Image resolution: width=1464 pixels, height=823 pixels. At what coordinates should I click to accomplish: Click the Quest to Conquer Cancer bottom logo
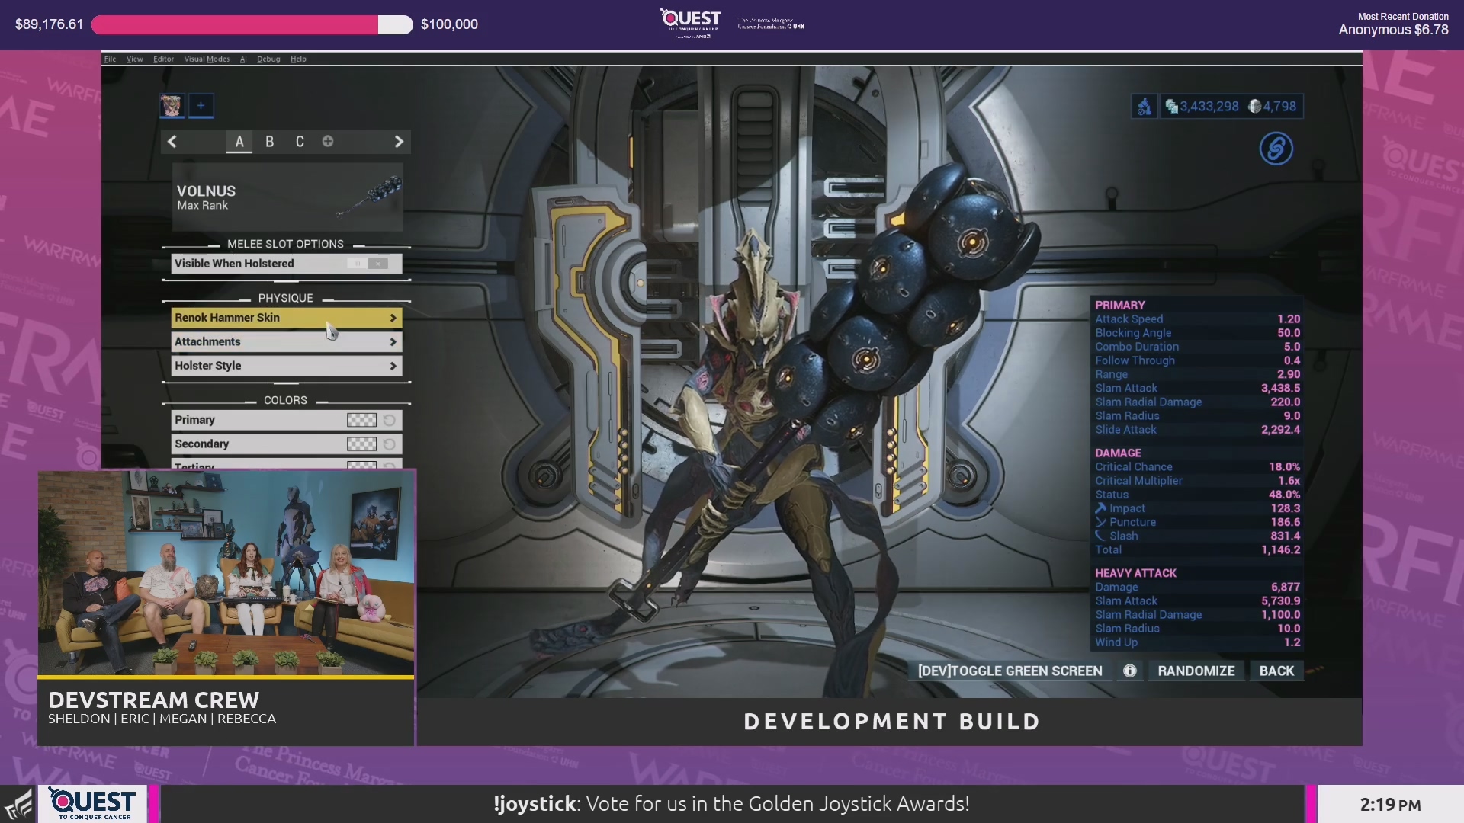tap(93, 804)
